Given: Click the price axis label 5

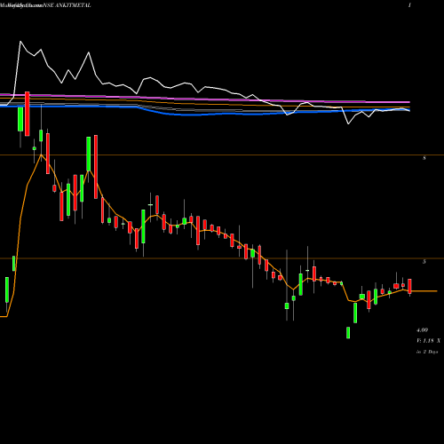Looking at the screenshot, I should (424, 261).
